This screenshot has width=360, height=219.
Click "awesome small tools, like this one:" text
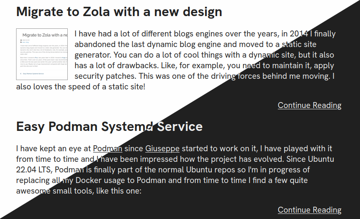[79, 191]
